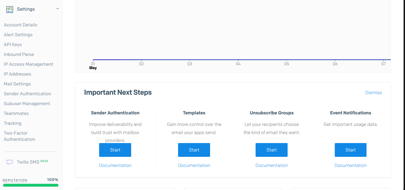Go to Alert Settings
405x190 pixels.
(x=18, y=35)
